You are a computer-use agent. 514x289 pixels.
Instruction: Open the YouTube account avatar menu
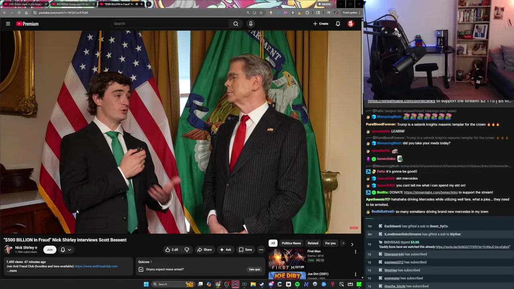351,24
